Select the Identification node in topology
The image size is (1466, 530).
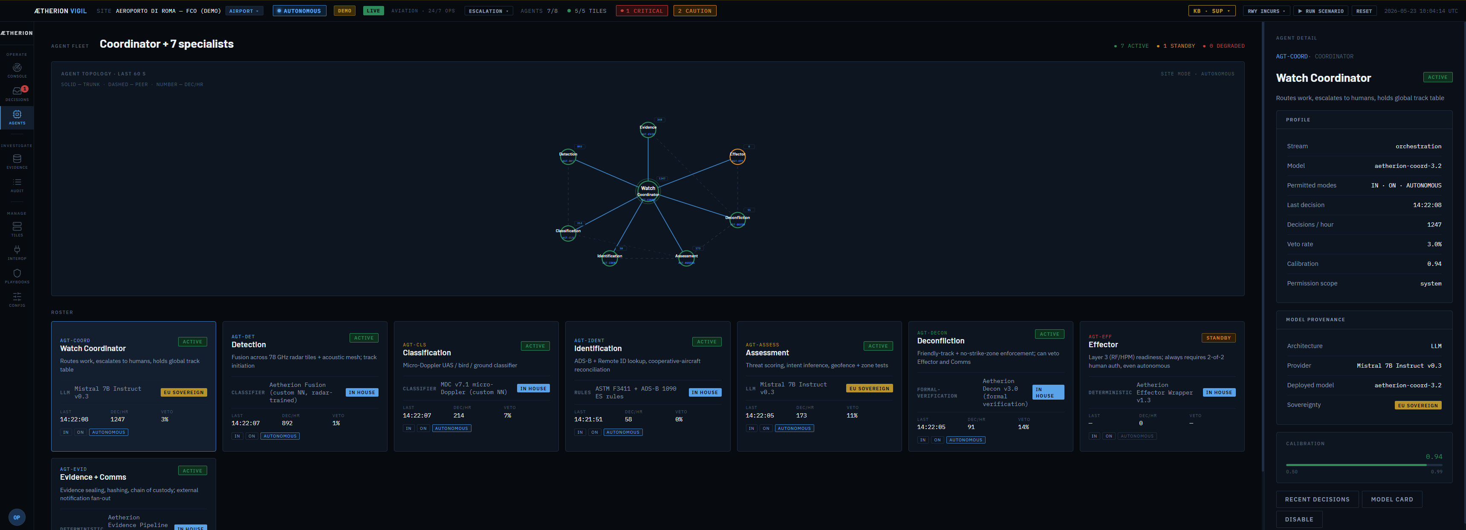click(610, 258)
